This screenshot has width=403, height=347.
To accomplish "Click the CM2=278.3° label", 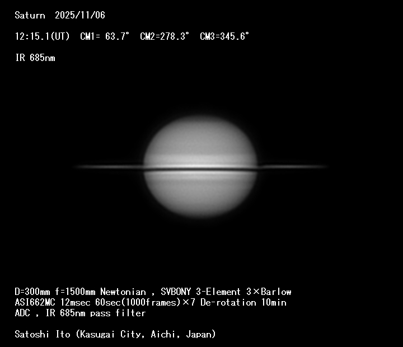I will click(165, 36).
